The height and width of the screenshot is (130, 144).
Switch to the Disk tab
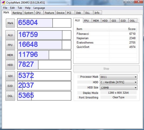coord(79,13)
